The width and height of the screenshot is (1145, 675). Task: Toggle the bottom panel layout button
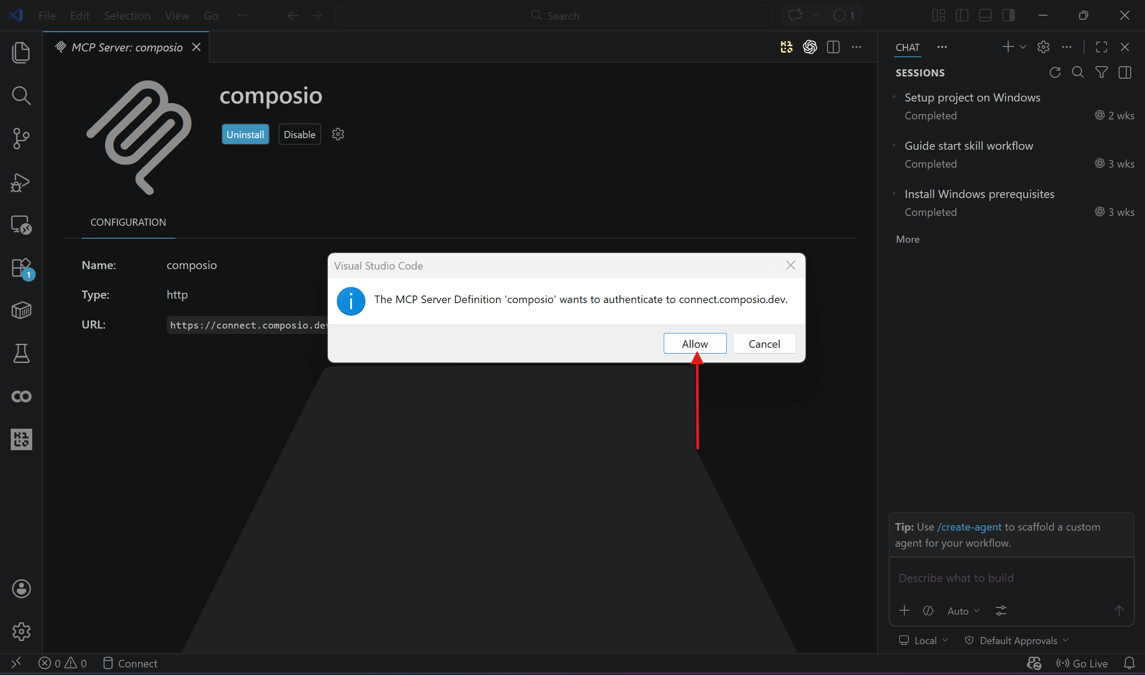pos(985,16)
